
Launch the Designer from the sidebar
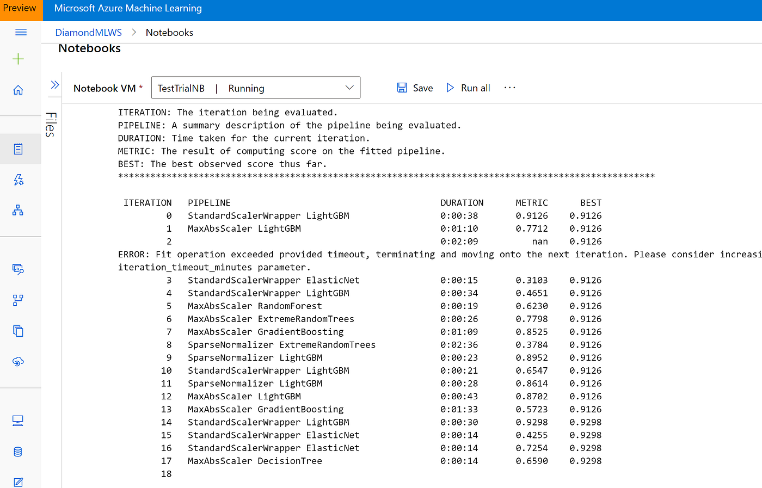[x=18, y=209]
